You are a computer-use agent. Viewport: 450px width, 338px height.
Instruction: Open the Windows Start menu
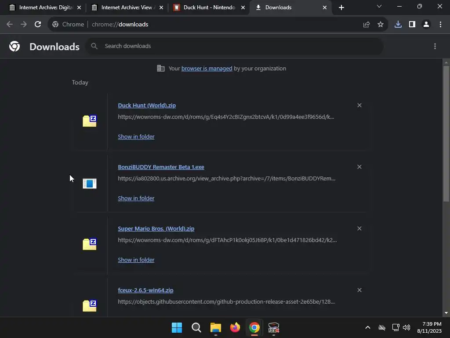click(177, 327)
